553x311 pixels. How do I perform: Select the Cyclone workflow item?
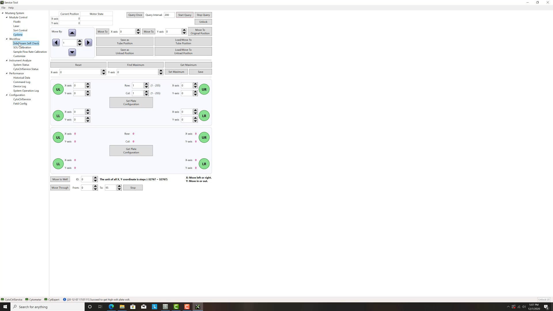18,35
